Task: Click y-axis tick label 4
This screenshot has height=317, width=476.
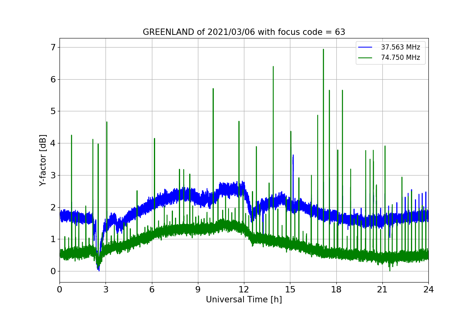Action: (x=53, y=143)
